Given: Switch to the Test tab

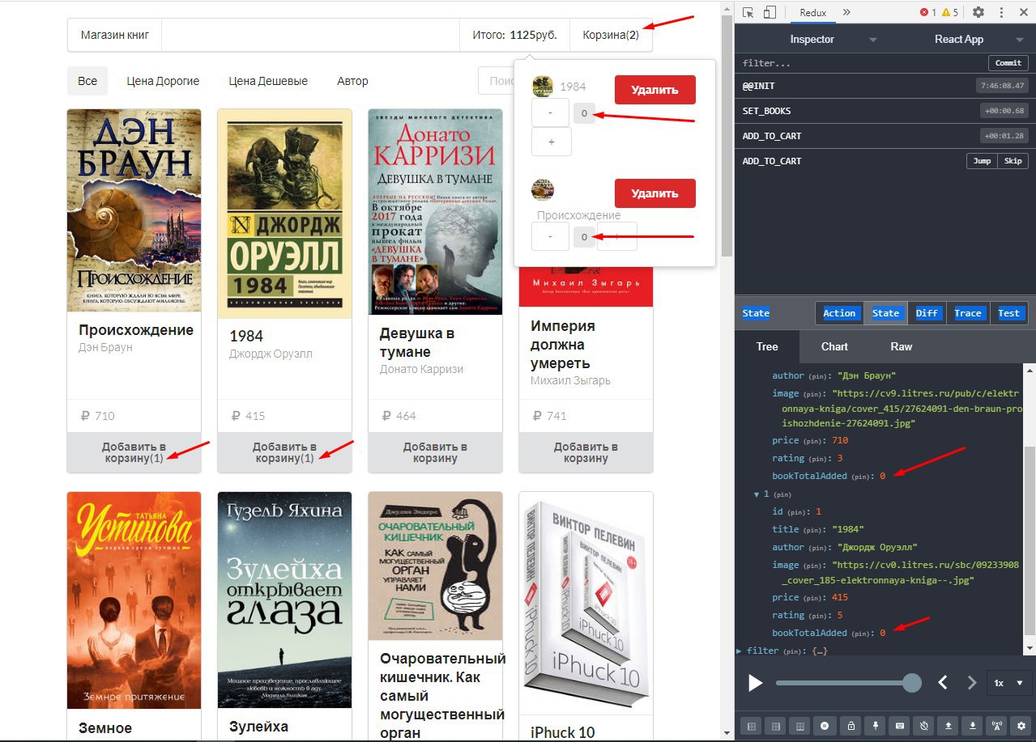Looking at the screenshot, I should (1008, 313).
